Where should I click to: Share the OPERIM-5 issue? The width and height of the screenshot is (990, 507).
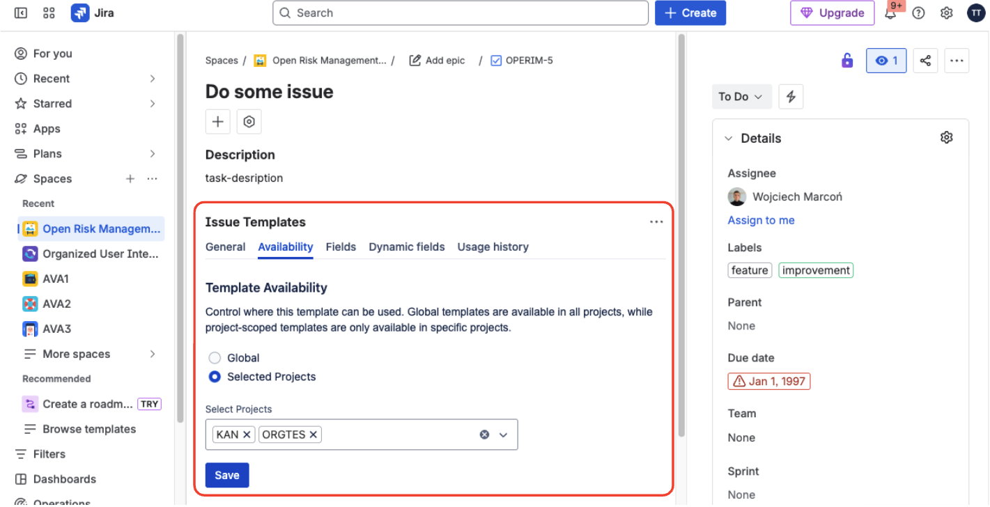click(x=925, y=61)
